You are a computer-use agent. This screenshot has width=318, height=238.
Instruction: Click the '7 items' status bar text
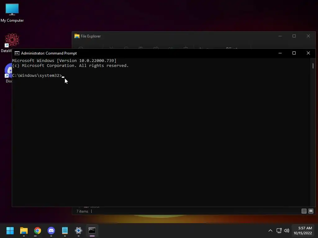[82, 211]
